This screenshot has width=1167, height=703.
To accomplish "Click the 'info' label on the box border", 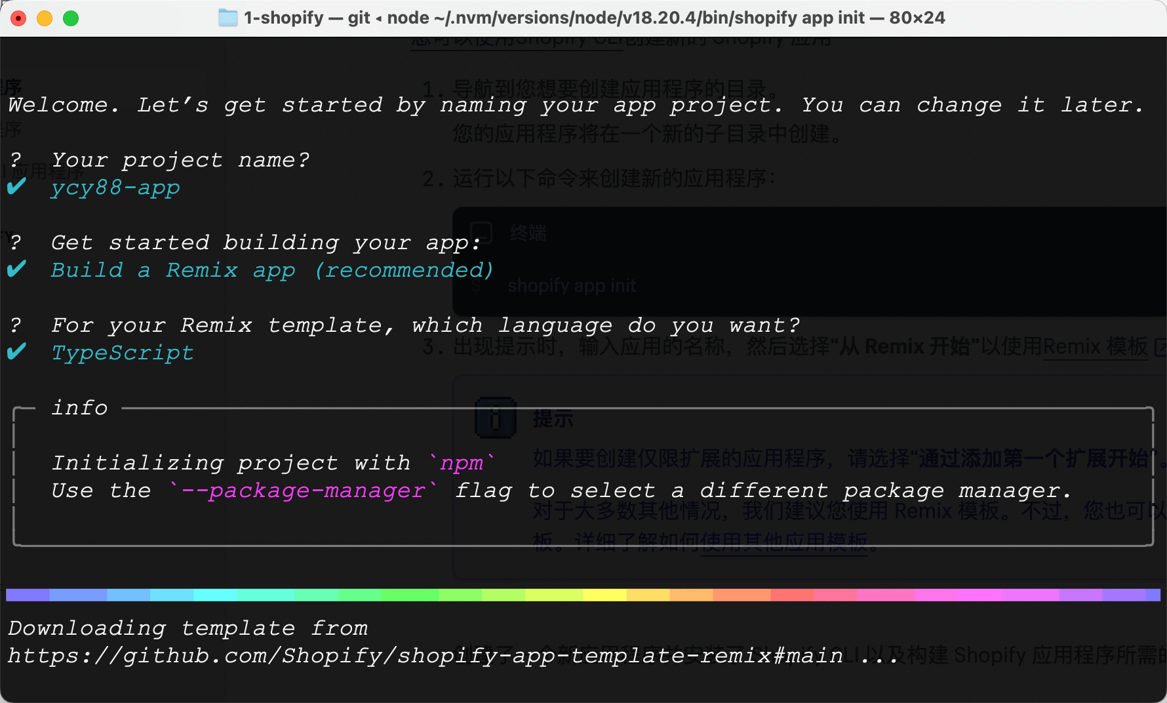I will pos(79,408).
